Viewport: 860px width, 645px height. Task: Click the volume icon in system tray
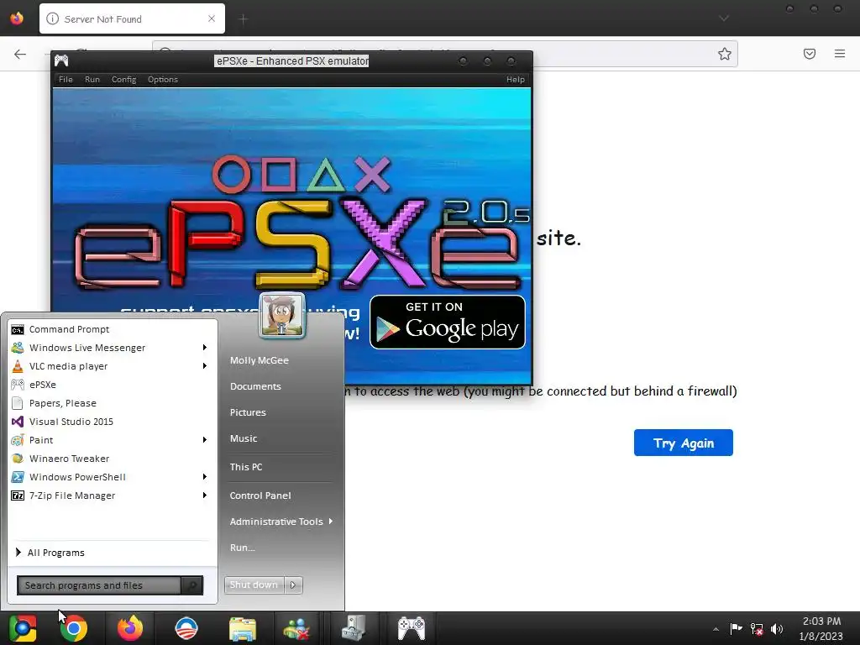click(x=777, y=629)
